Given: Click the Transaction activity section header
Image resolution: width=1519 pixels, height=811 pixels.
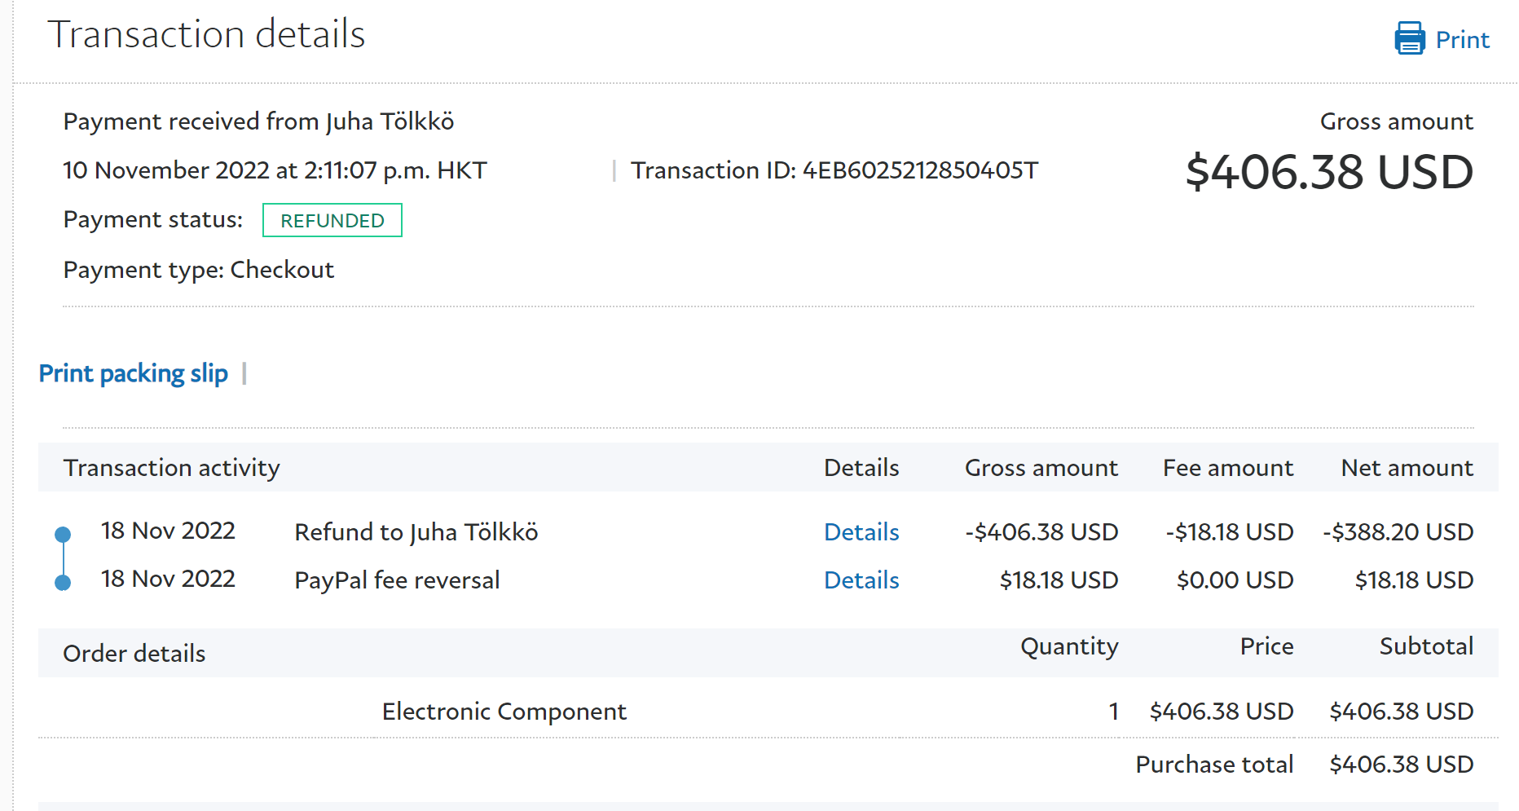Looking at the screenshot, I should tap(172, 468).
